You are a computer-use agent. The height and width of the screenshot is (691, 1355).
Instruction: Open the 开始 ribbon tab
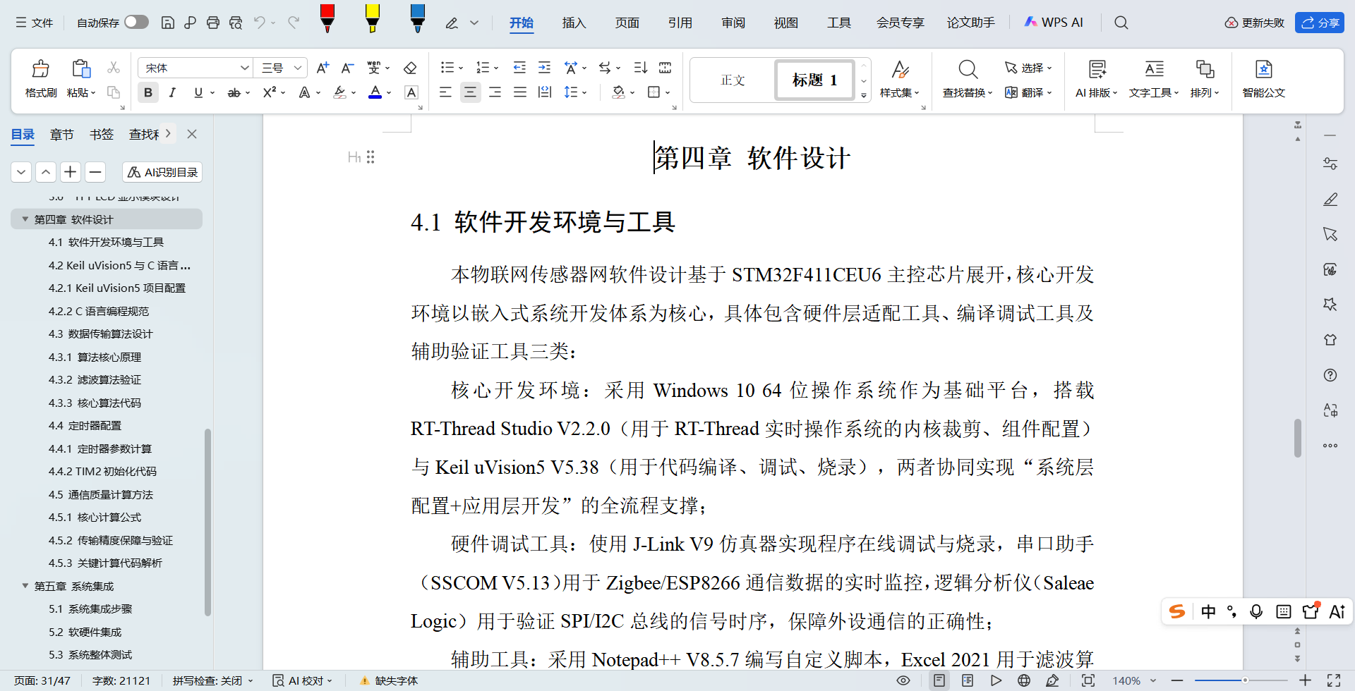522,23
